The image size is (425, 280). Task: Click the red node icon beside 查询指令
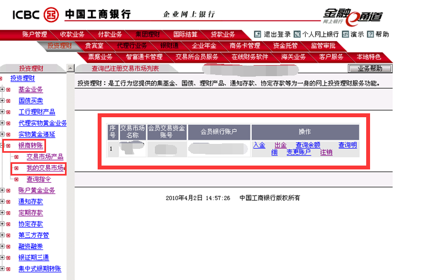tap(17, 179)
